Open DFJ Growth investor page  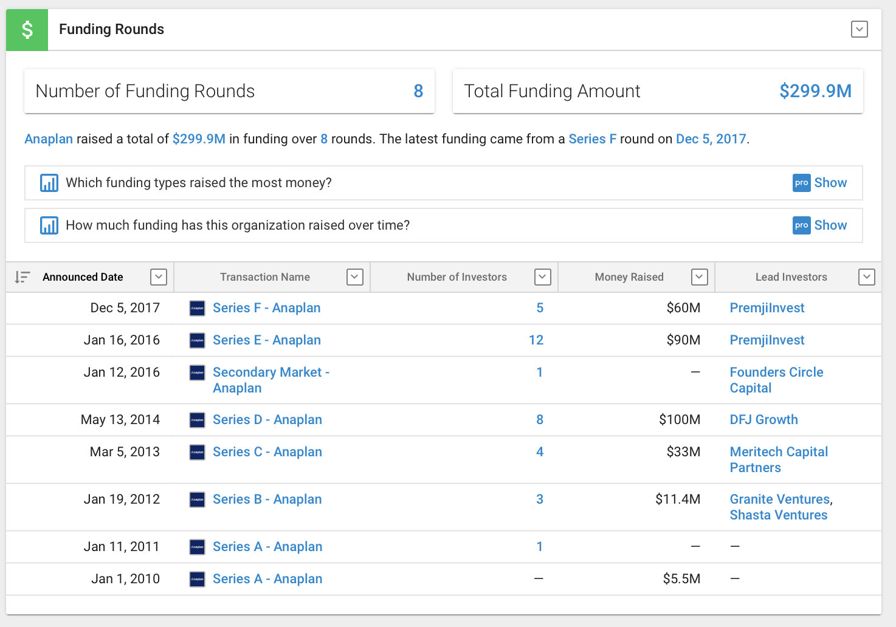tap(764, 420)
